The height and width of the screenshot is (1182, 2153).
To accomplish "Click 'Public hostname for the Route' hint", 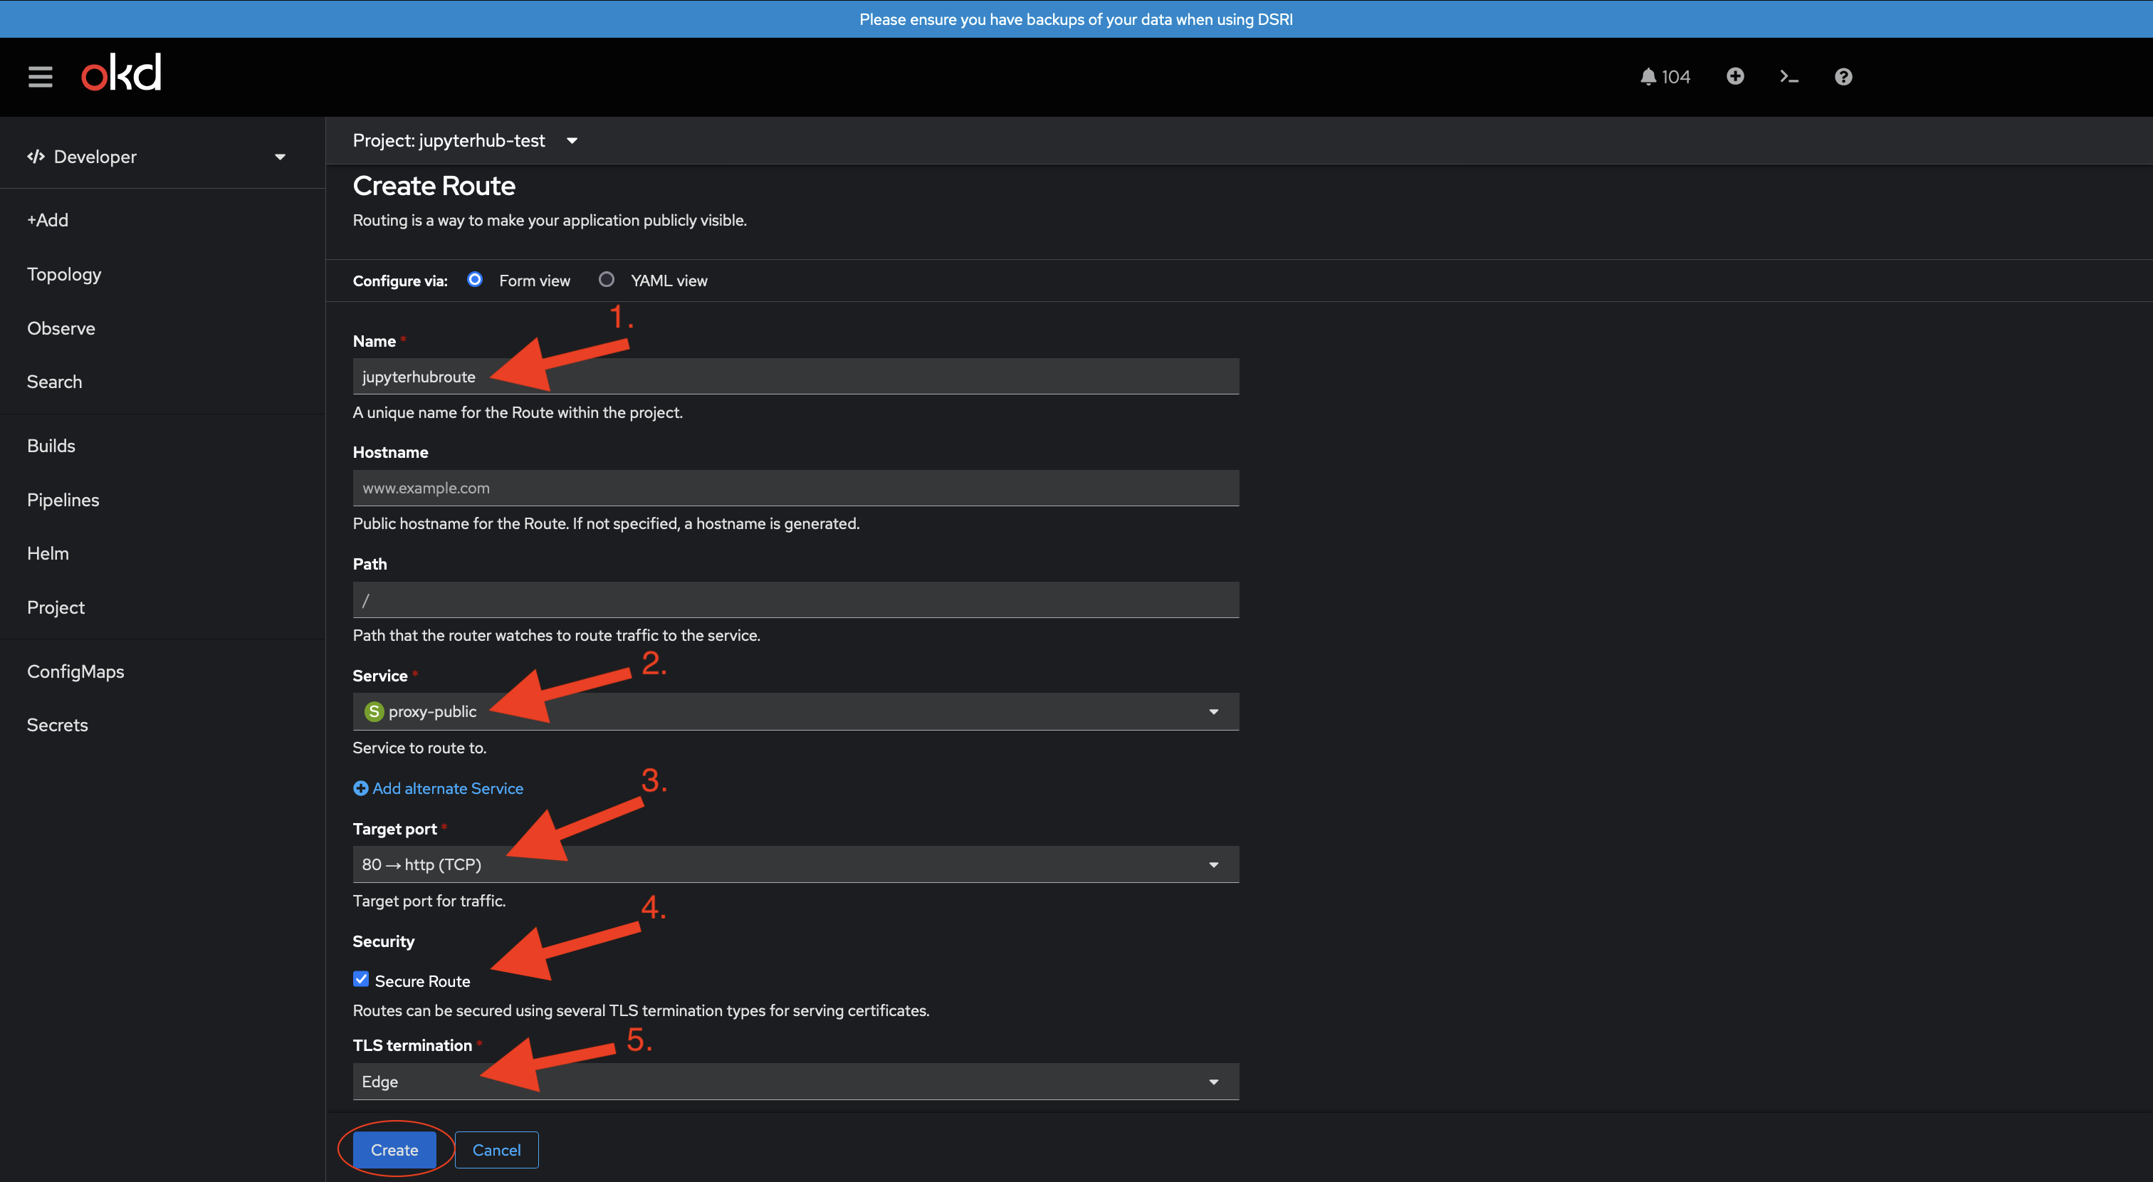I will [606, 523].
